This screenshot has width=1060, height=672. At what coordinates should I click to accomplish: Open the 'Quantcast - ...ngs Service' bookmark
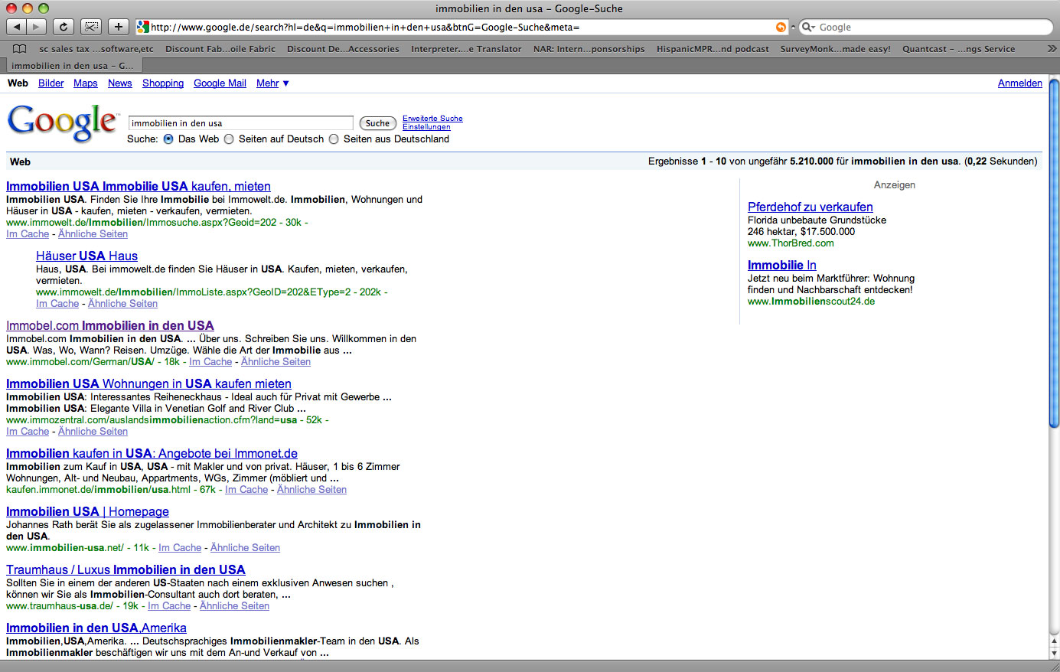(959, 49)
